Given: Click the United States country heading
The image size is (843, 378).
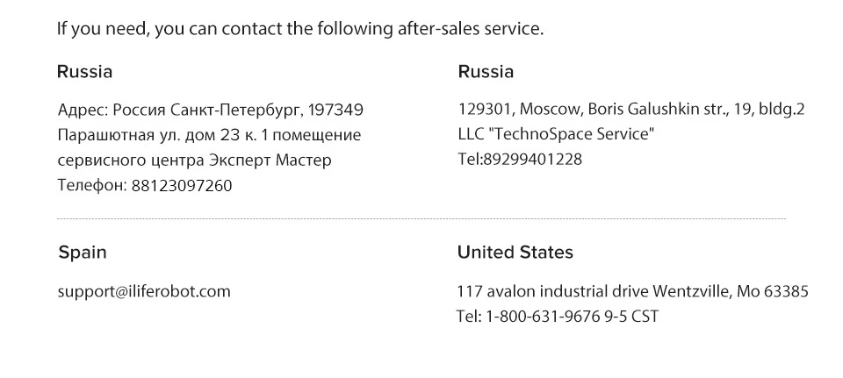Looking at the screenshot, I should click(x=515, y=253).
